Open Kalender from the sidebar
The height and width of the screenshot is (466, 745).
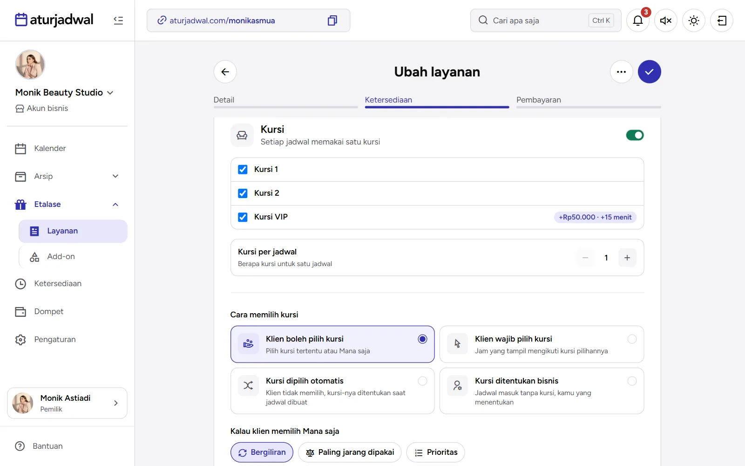pyautogui.click(x=67, y=148)
